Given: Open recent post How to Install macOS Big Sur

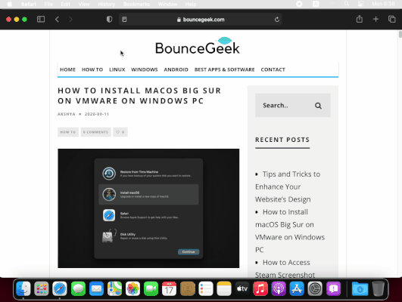Looking at the screenshot, I should tap(290, 231).
